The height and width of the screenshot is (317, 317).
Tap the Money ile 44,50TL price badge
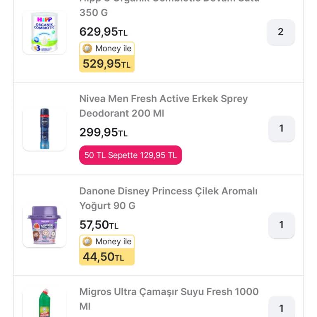(107, 250)
